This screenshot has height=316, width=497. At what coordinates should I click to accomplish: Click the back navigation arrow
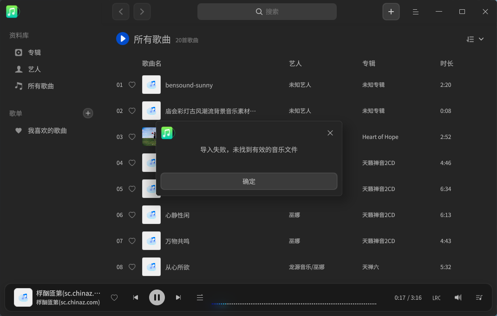click(121, 12)
